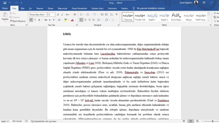Screen dimensions: 219x123
Task: Align text left
Action: [81, 20]
